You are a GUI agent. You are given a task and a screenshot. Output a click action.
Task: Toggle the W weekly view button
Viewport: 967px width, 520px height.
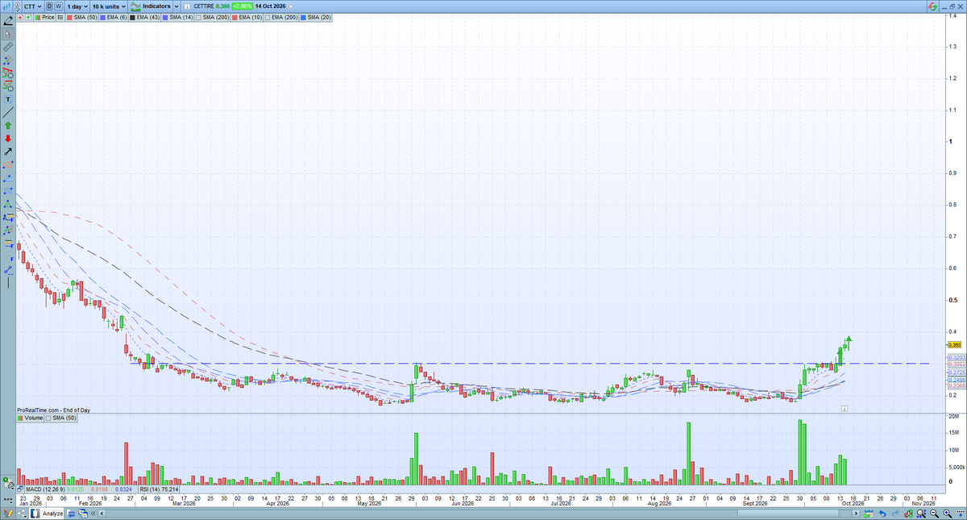tap(59, 6)
